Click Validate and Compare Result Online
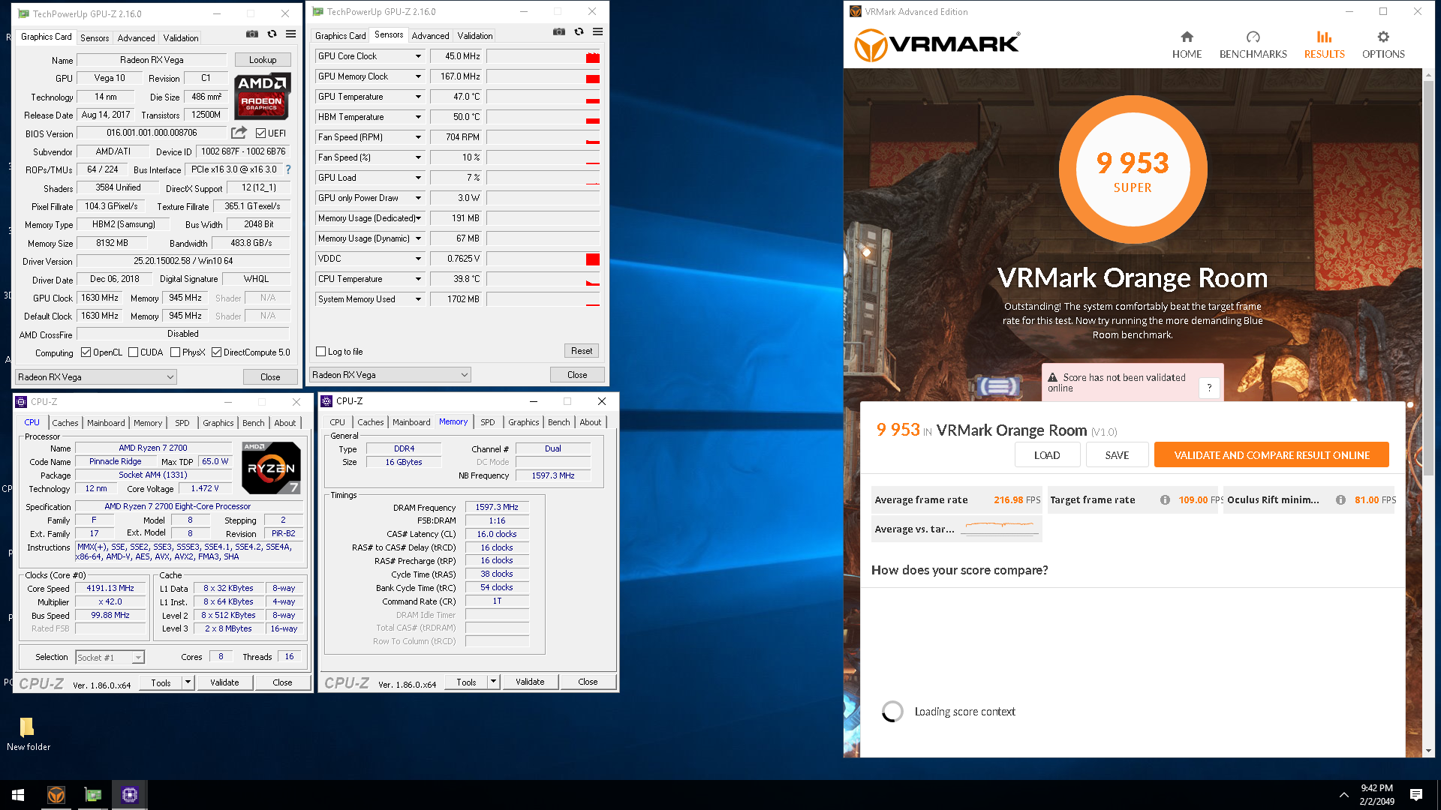Viewport: 1441px width, 810px height. (1271, 455)
